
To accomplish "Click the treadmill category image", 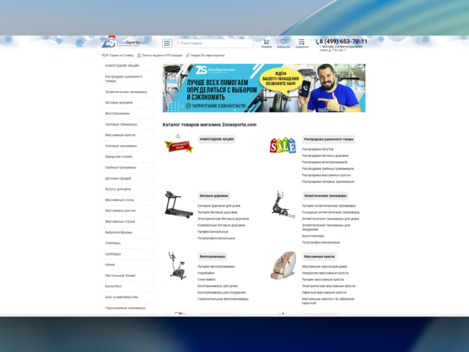I will tap(179, 205).
